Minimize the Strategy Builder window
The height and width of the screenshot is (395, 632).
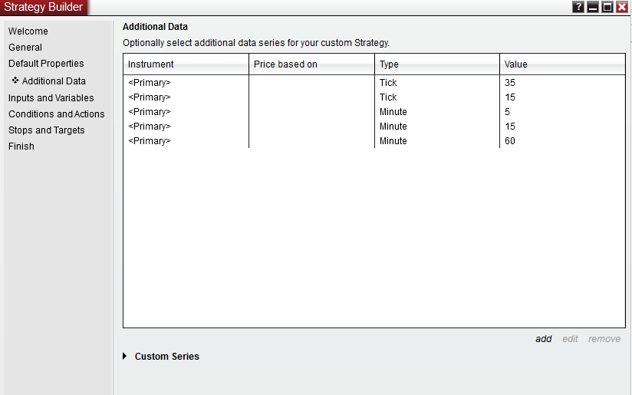click(x=593, y=7)
